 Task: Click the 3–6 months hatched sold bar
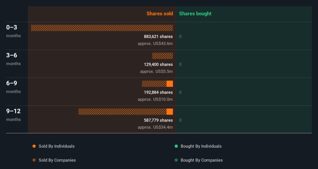[162, 56]
